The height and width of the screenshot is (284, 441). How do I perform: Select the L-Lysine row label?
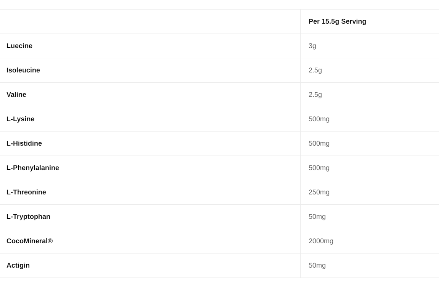pyautogui.click(x=21, y=119)
